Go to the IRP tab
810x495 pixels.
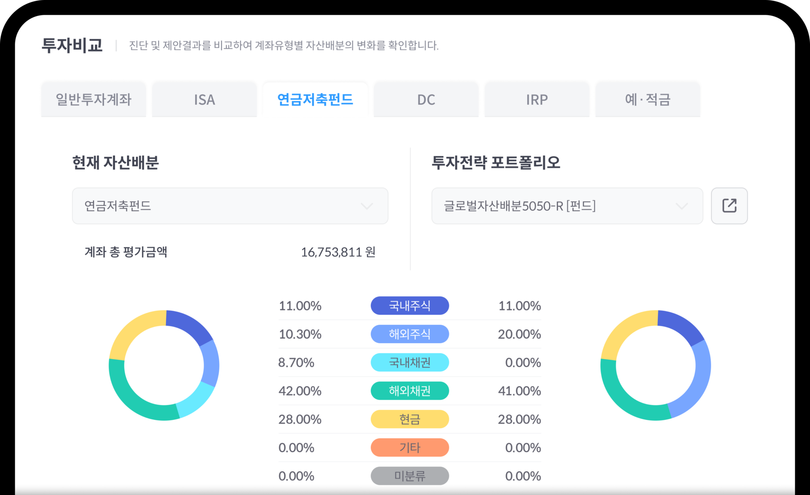coord(537,100)
